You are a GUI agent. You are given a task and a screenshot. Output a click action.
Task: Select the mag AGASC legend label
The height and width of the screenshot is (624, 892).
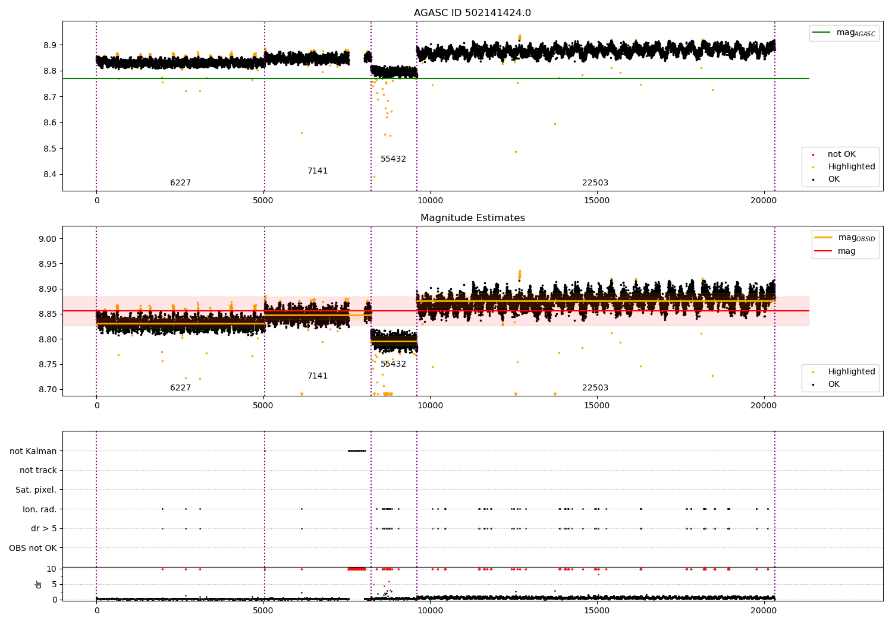[856, 33]
